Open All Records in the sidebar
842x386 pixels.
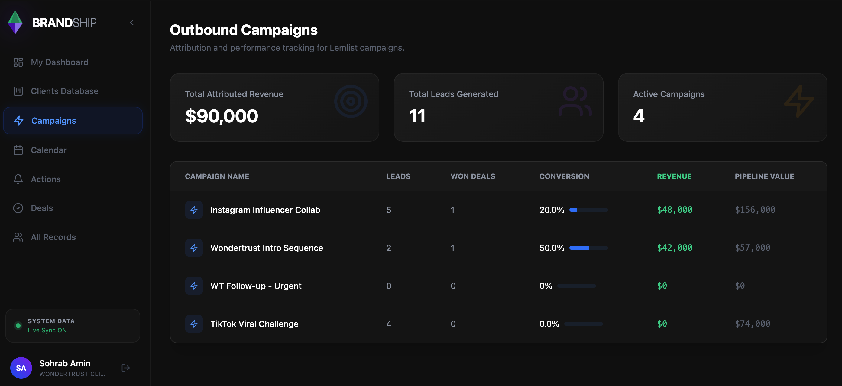[53, 237]
